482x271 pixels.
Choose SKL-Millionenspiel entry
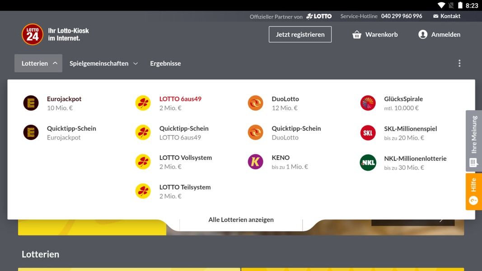pos(410,133)
